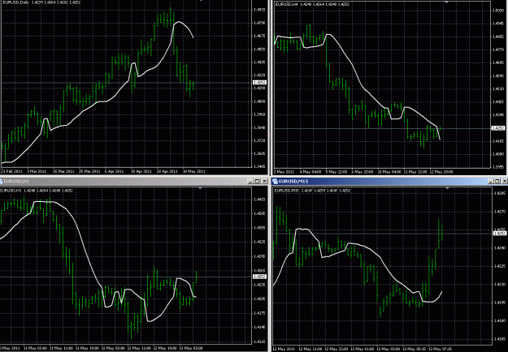Maximize the EURUSD,M15 chart window
This screenshot has height=352, width=508.
(x=497, y=182)
